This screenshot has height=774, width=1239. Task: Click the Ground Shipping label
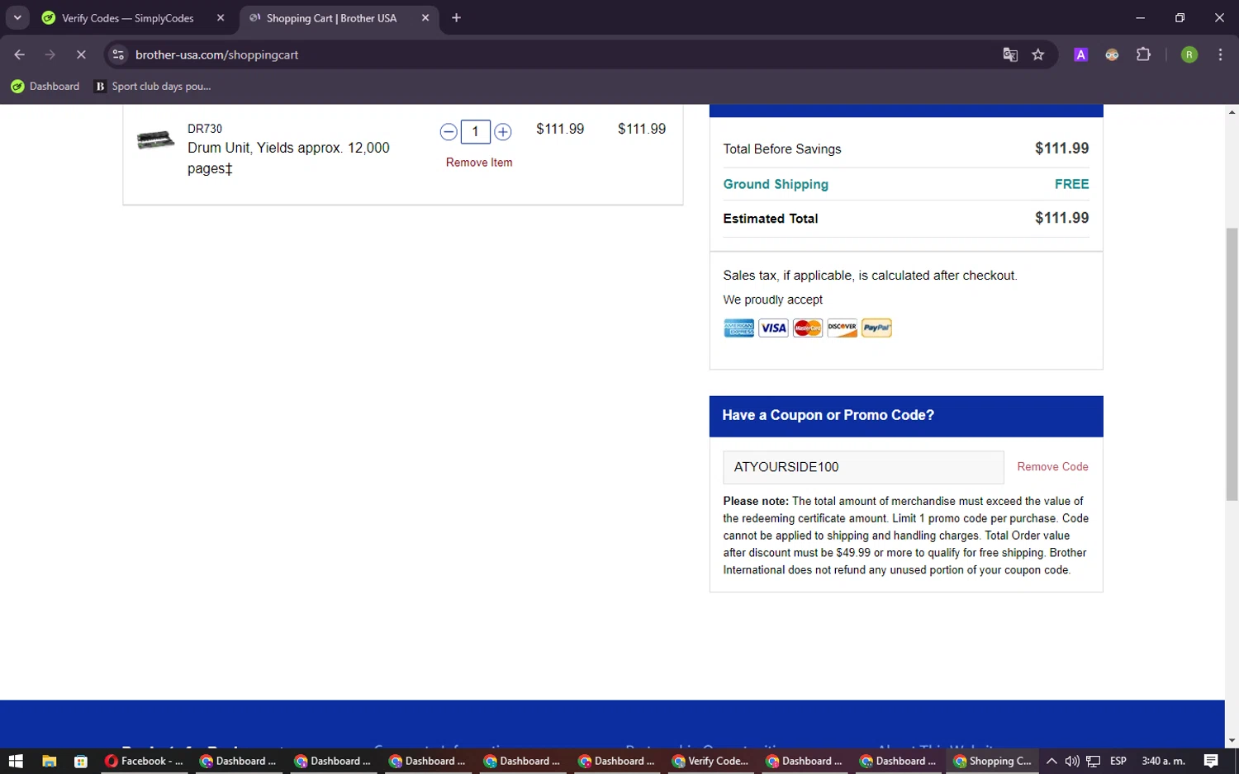click(776, 184)
